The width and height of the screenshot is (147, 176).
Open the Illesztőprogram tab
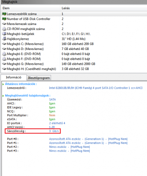click(39, 78)
